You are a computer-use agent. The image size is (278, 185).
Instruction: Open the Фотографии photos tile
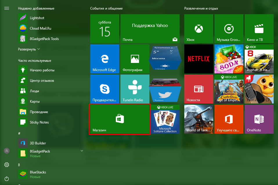click(x=135, y=59)
